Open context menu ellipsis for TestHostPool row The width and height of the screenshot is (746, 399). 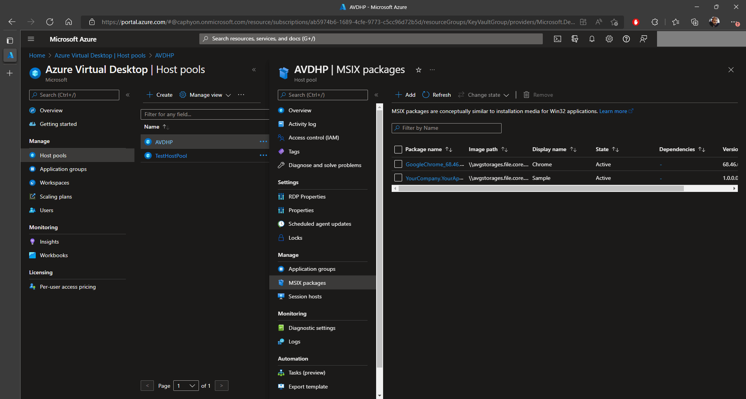coord(263,155)
